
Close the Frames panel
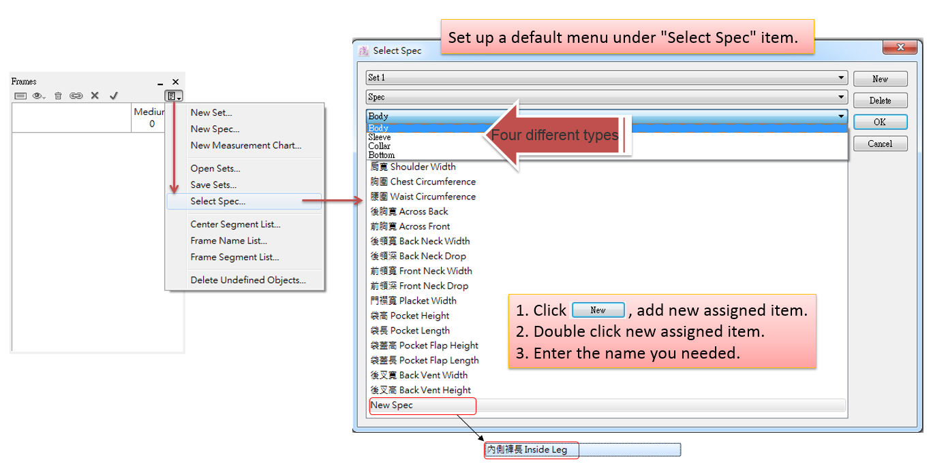[175, 82]
